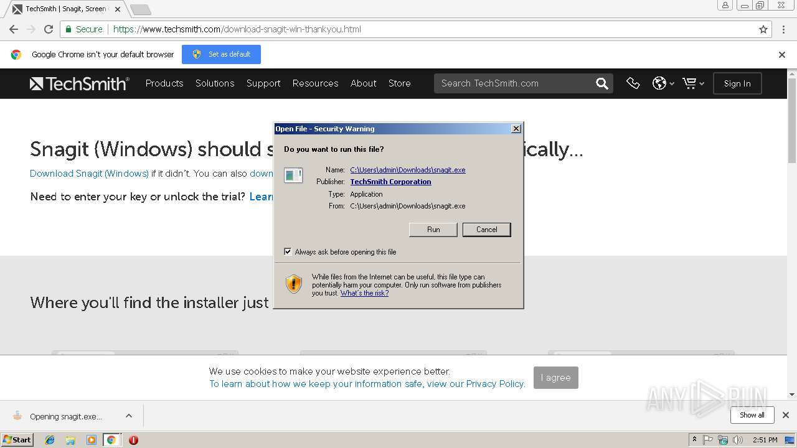Screen dimensions: 797x448
Task: Uncheck Always ask before opening this file
Action: 288,251
